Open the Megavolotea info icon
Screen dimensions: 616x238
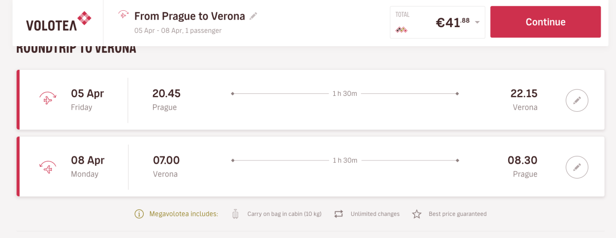[x=139, y=214]
